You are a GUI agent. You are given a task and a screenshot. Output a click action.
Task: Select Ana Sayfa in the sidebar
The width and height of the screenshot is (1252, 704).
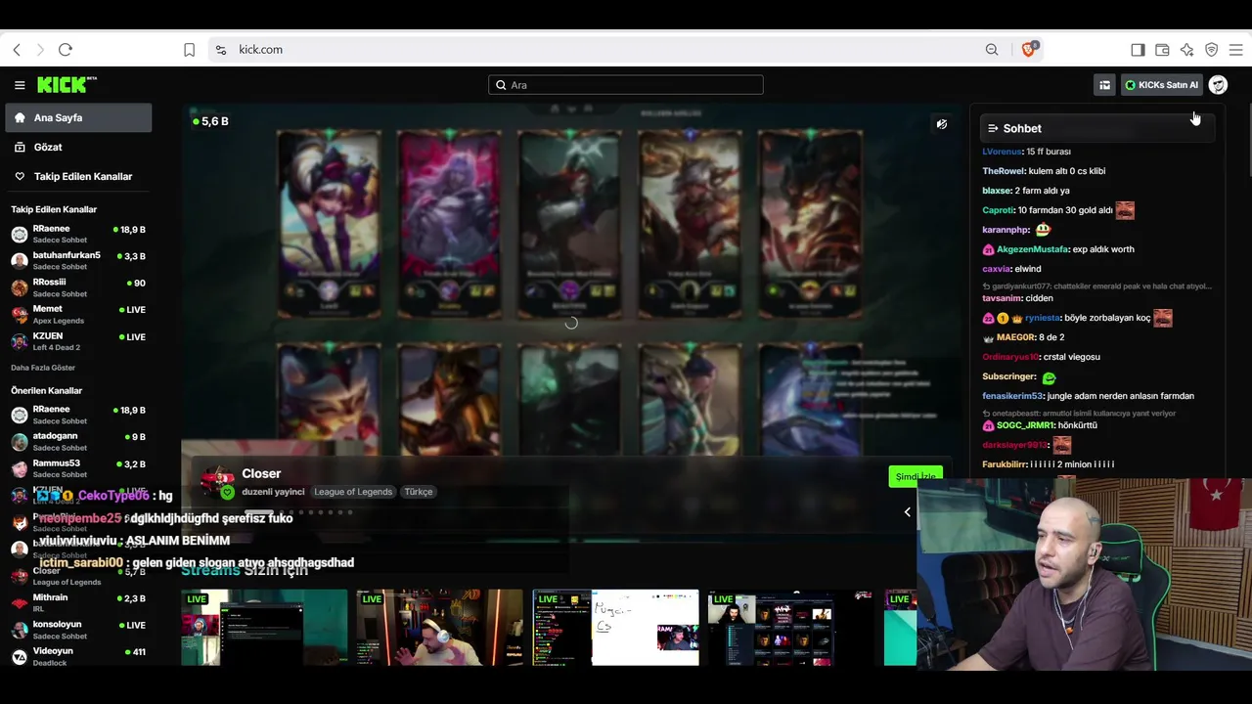78,117
